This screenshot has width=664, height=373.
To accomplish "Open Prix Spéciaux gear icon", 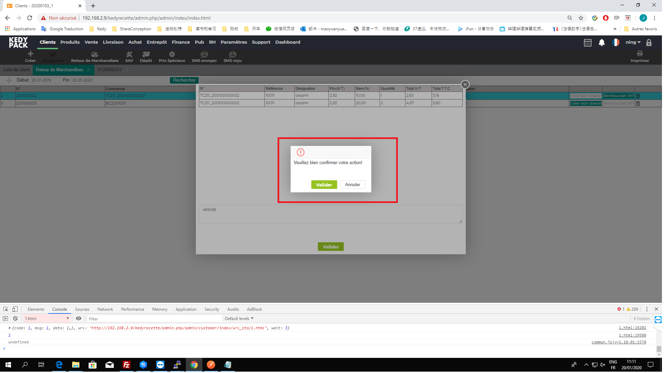I will 172,54.
